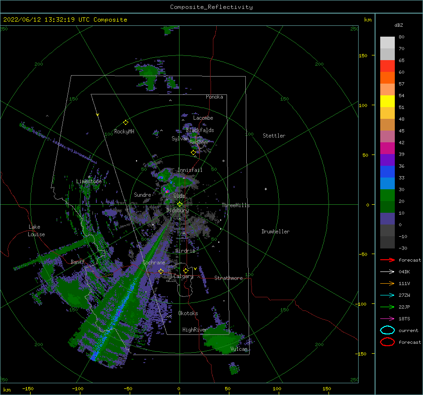This screenshot has width=423, height=395.
Task: Click the cyan current ellipse icon
Action: tap(387, 330)
